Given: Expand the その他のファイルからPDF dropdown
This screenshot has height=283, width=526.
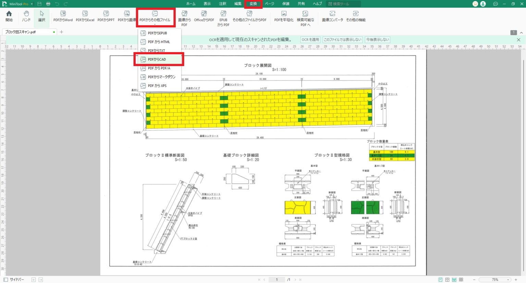Looking at the screenshot, I should [x=249, y=25].
